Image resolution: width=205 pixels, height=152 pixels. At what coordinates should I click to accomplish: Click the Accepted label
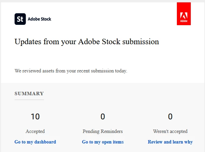coord(35,131)
